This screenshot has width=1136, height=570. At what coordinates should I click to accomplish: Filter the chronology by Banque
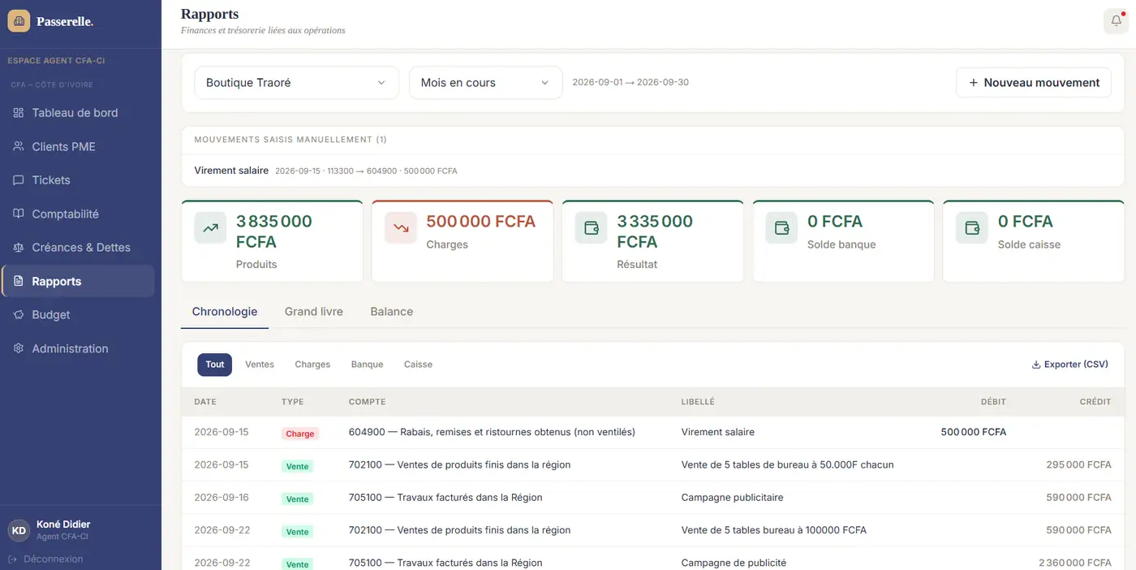pos(367,365)
